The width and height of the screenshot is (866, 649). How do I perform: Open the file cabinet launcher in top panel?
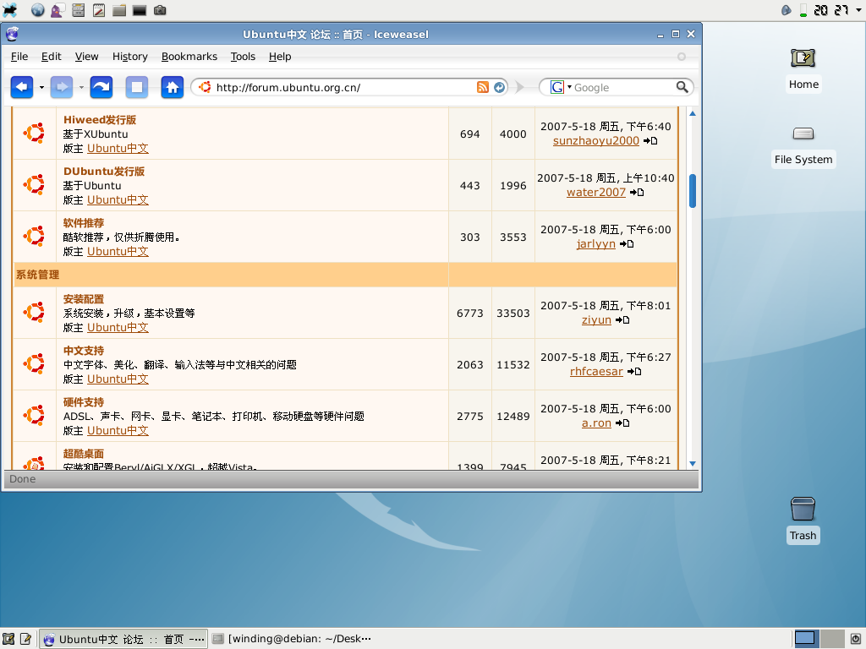(79, 10)
